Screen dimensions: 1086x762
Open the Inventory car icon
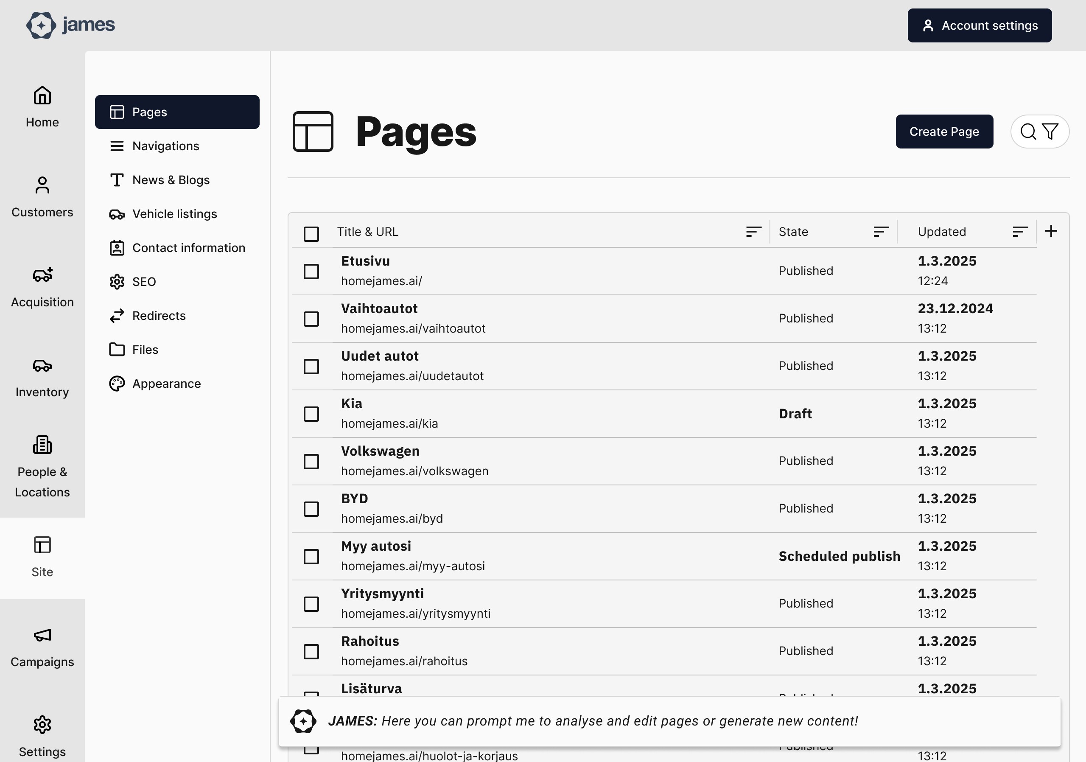point(42,365)
